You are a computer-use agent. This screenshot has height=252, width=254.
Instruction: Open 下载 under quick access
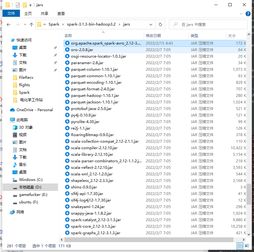(x=22, y=55)
